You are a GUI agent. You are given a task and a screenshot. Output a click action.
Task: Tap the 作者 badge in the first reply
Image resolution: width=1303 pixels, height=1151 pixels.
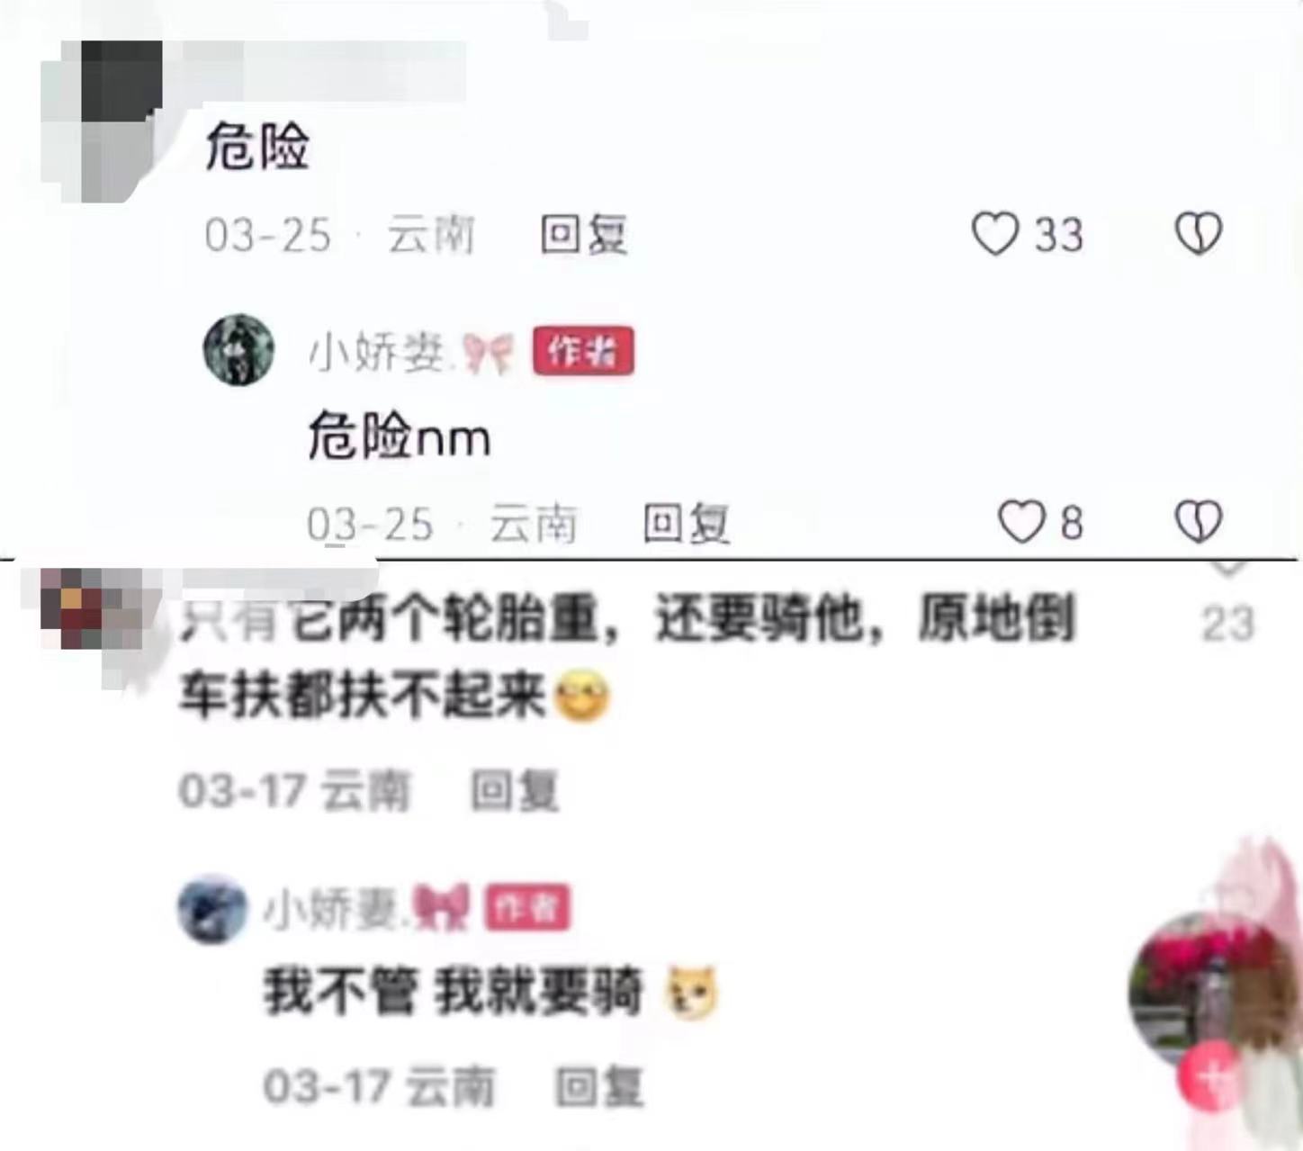coord(583,351)
